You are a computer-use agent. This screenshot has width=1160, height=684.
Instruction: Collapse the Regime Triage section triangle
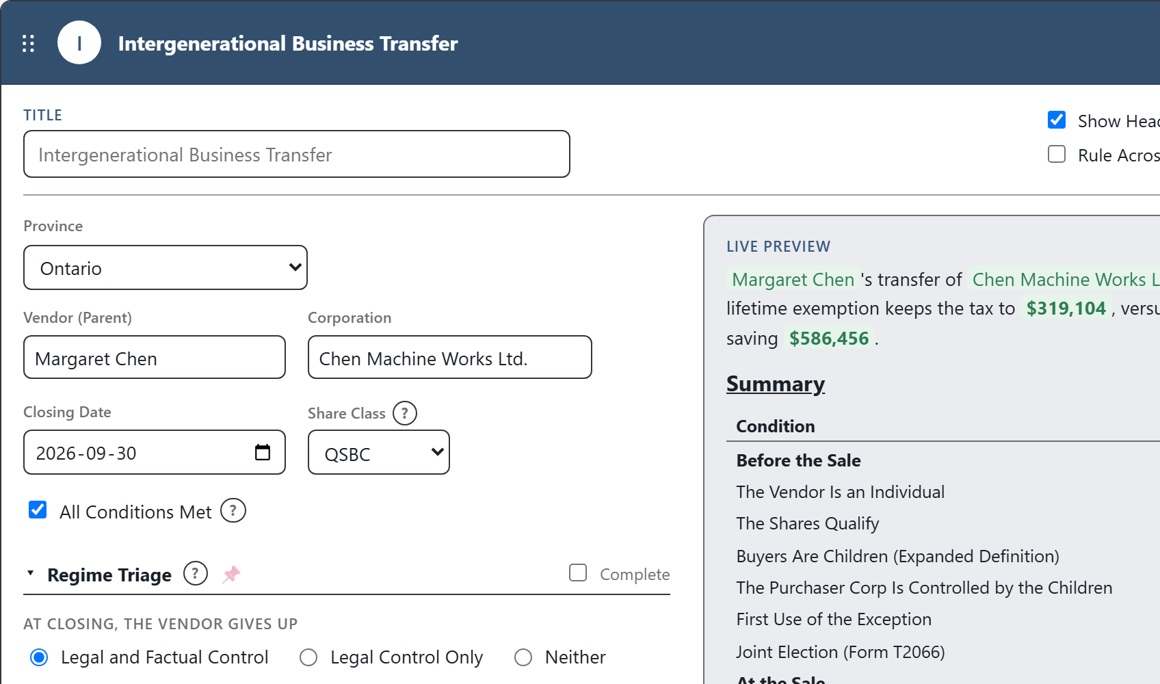[x=30, y=573]
